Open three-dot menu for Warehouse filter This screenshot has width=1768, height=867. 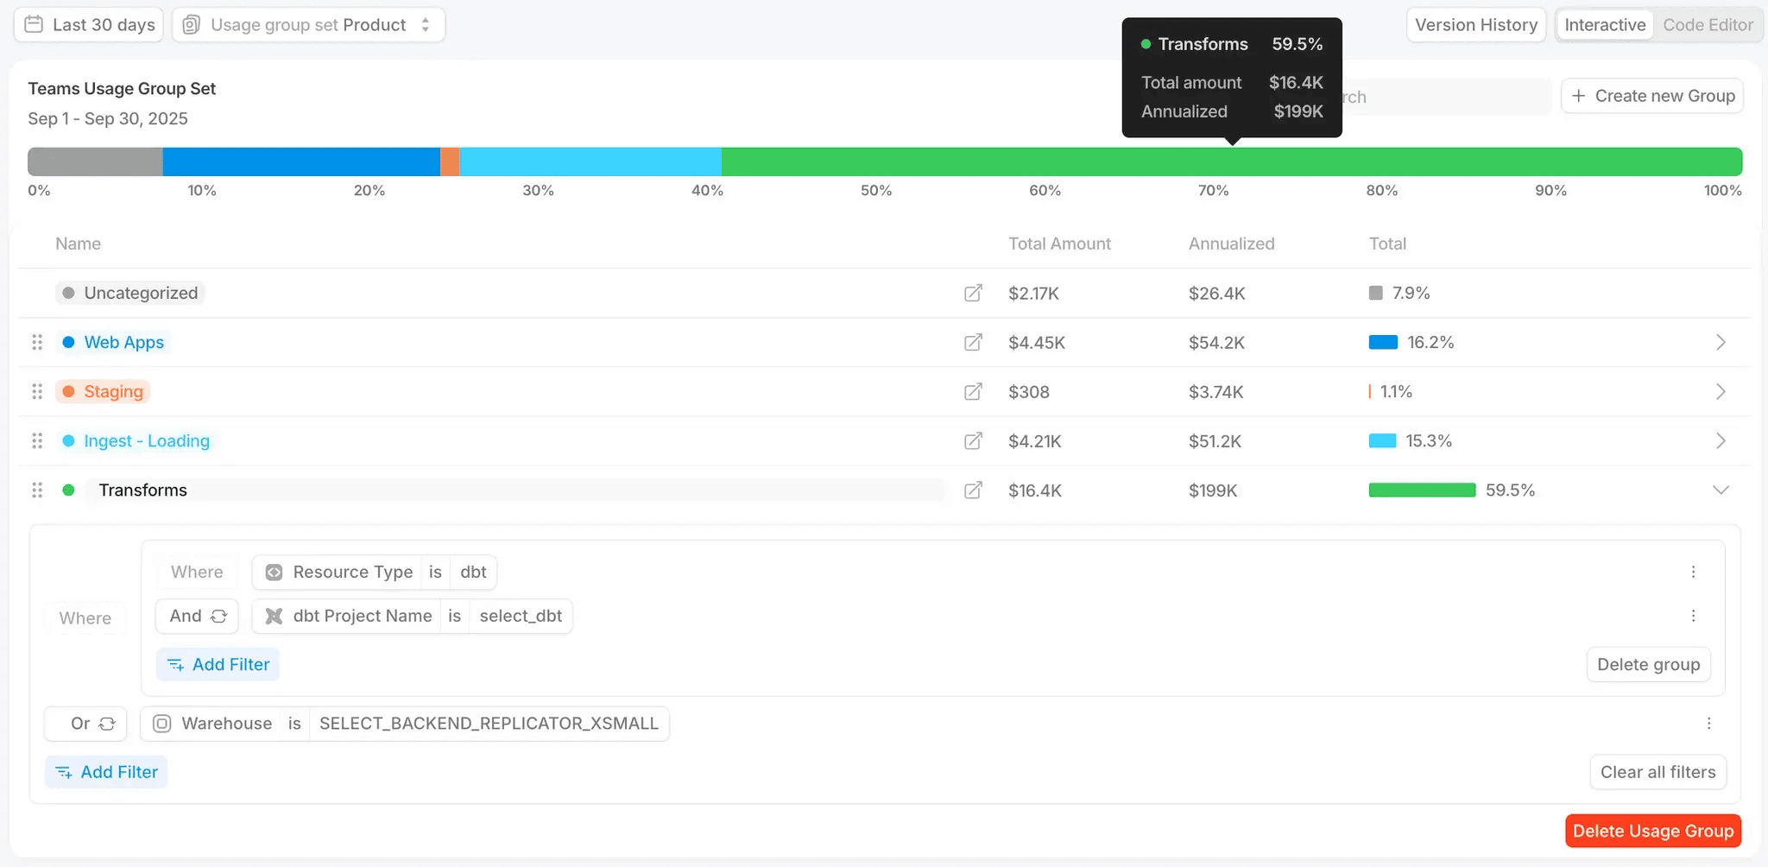pyautogui.click(x=1708, y=724)
